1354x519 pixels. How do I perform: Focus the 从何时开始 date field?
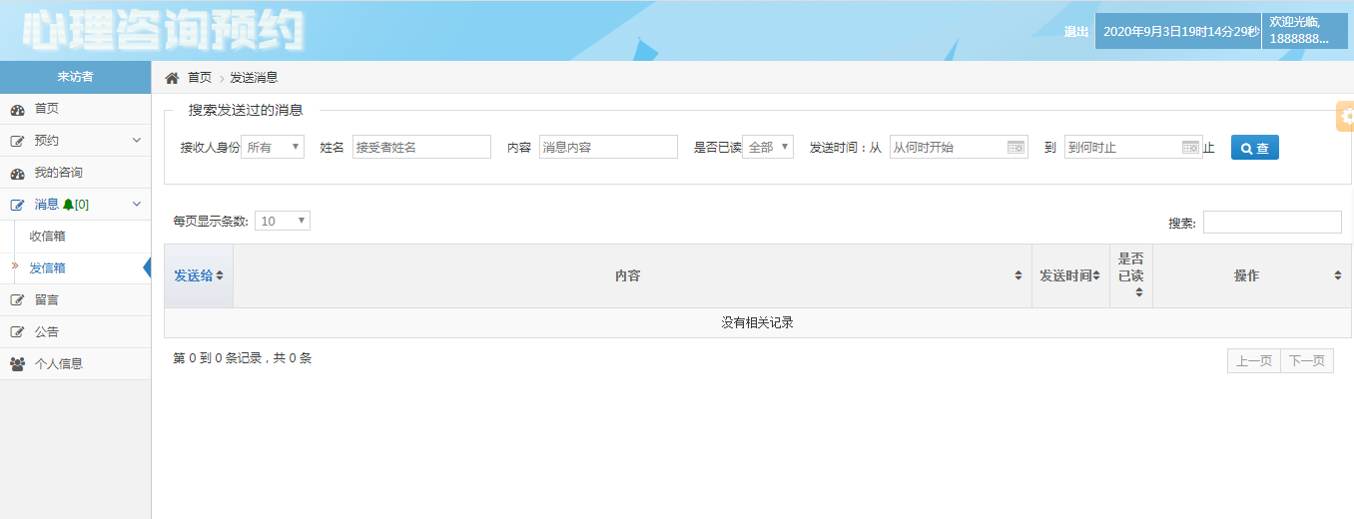click(x=959, y=147)
